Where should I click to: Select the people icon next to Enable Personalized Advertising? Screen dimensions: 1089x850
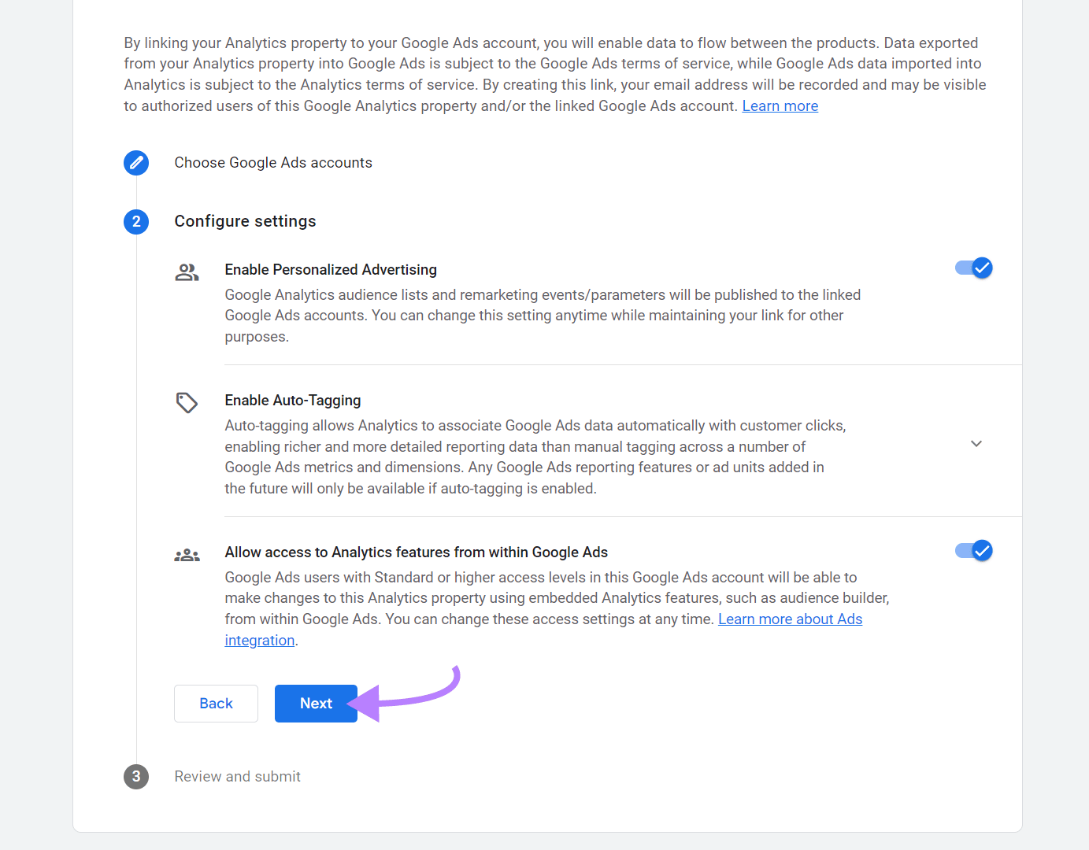(x=187, y=272)
